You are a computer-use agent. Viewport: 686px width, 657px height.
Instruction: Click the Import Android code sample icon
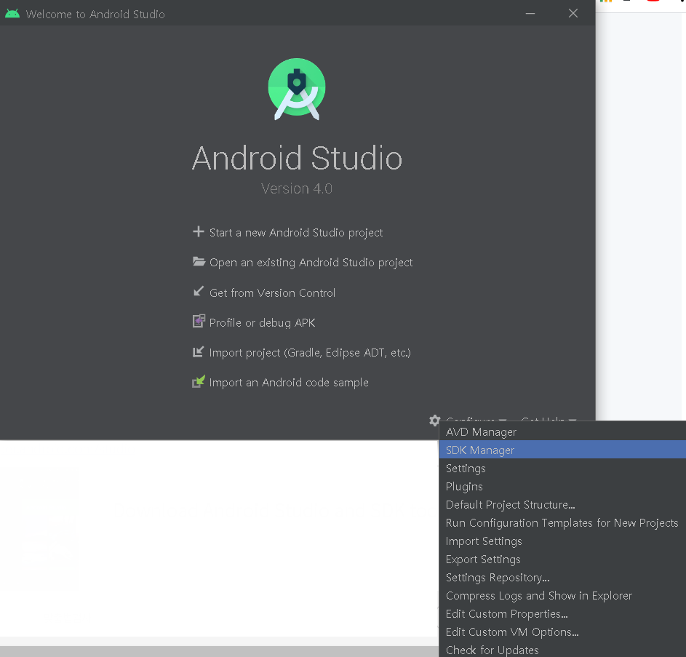[x=199, y=381]
